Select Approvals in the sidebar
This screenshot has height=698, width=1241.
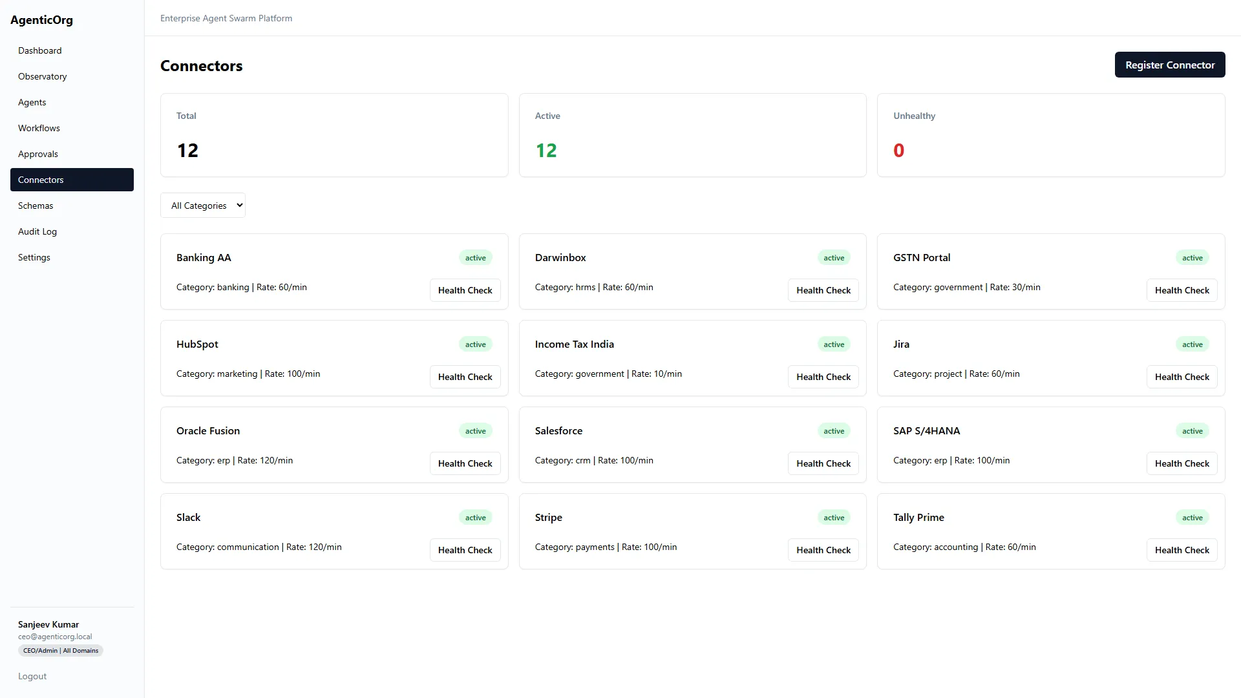(72, 154)
